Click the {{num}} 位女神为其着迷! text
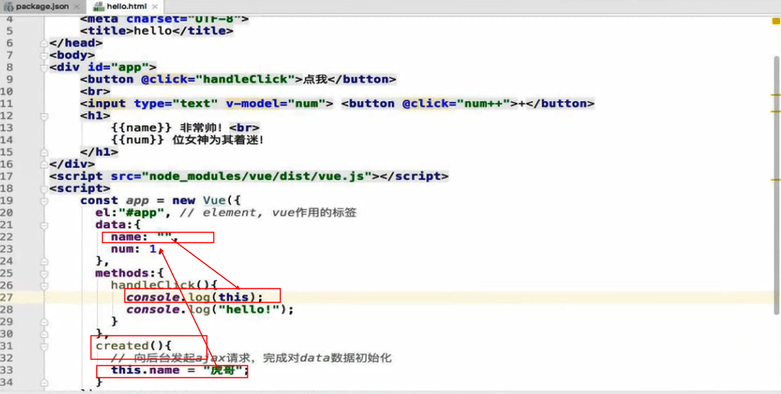The image size is (781, 394). click(188, 140)
